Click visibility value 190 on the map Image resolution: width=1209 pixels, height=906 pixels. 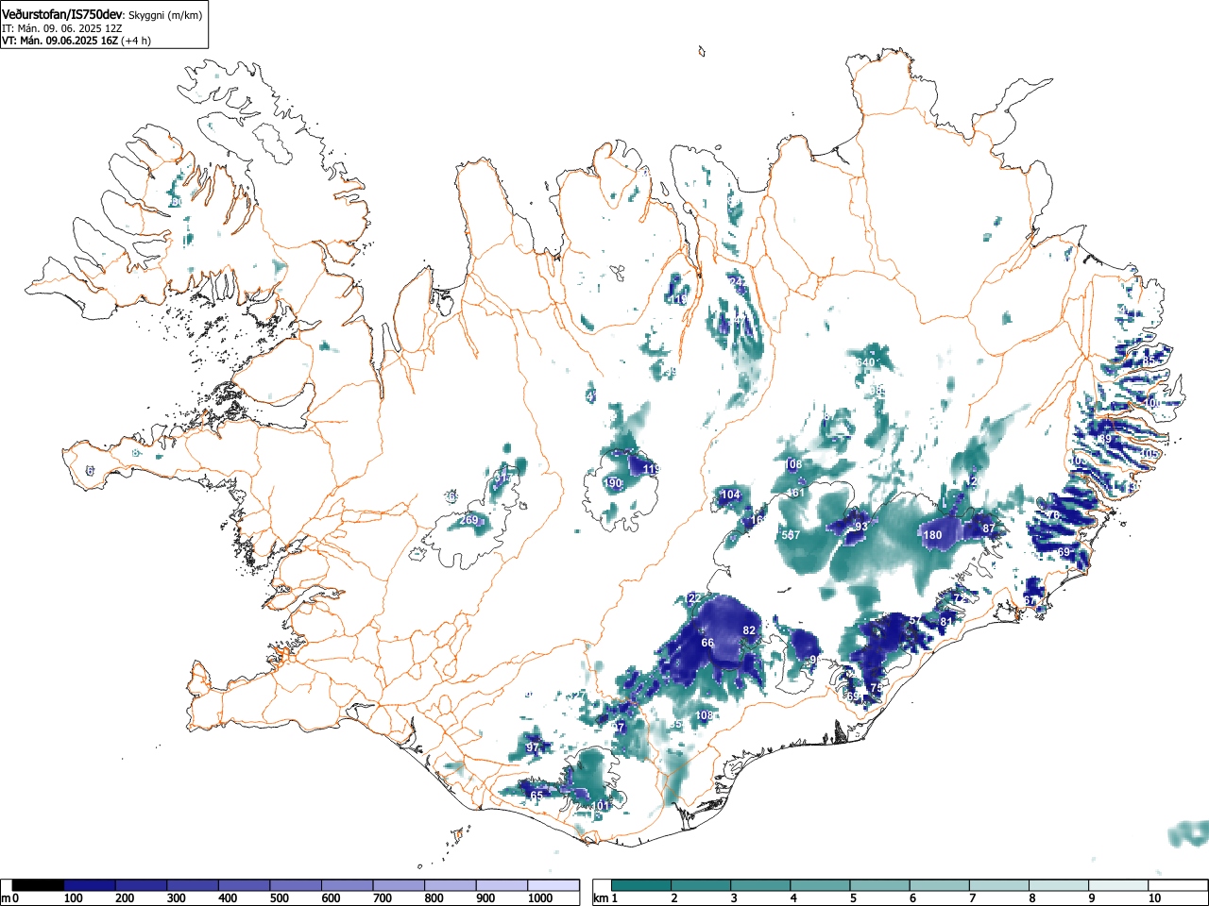pyautogui.click(x=613, y=483)
